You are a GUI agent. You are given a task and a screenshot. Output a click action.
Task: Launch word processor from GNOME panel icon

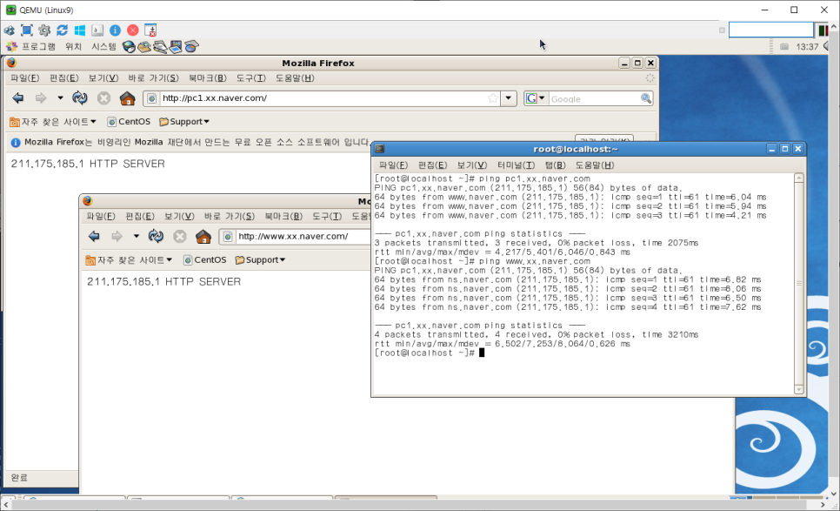[160, 47]
